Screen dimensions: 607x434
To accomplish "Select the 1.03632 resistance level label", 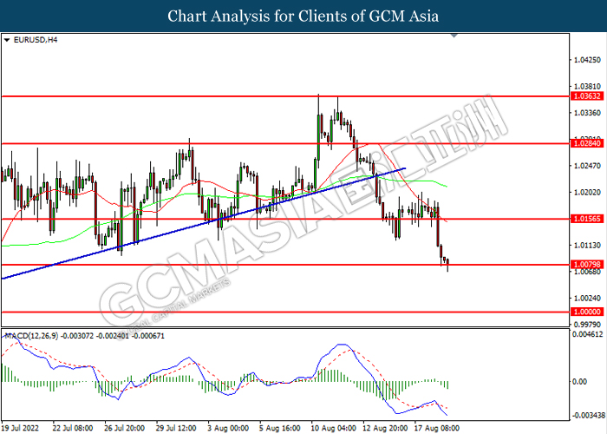I will 587,96.
